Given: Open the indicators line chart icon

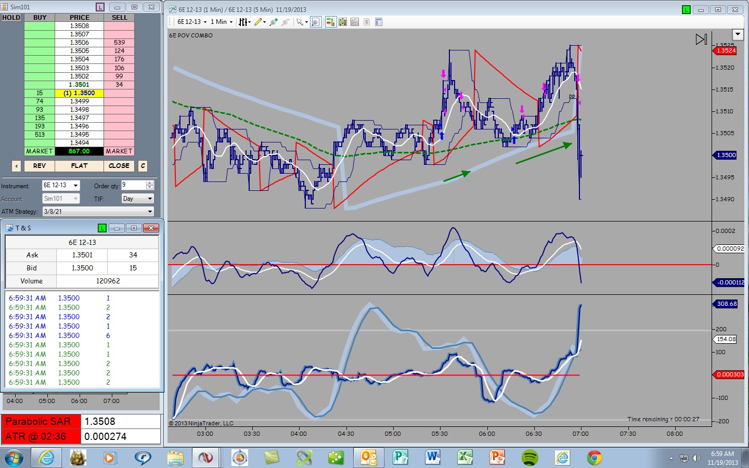Looking at the screenshot, I should pos(355,22).
